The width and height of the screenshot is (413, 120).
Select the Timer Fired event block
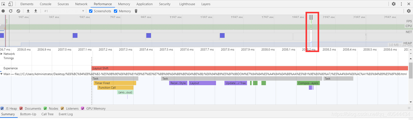(x=115, y=83)
